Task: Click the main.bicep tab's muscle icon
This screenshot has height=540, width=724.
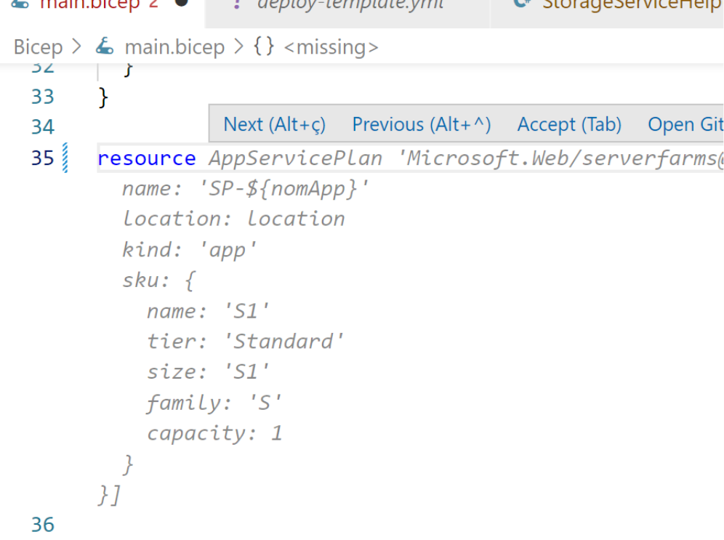Action: tap(20, 3)
